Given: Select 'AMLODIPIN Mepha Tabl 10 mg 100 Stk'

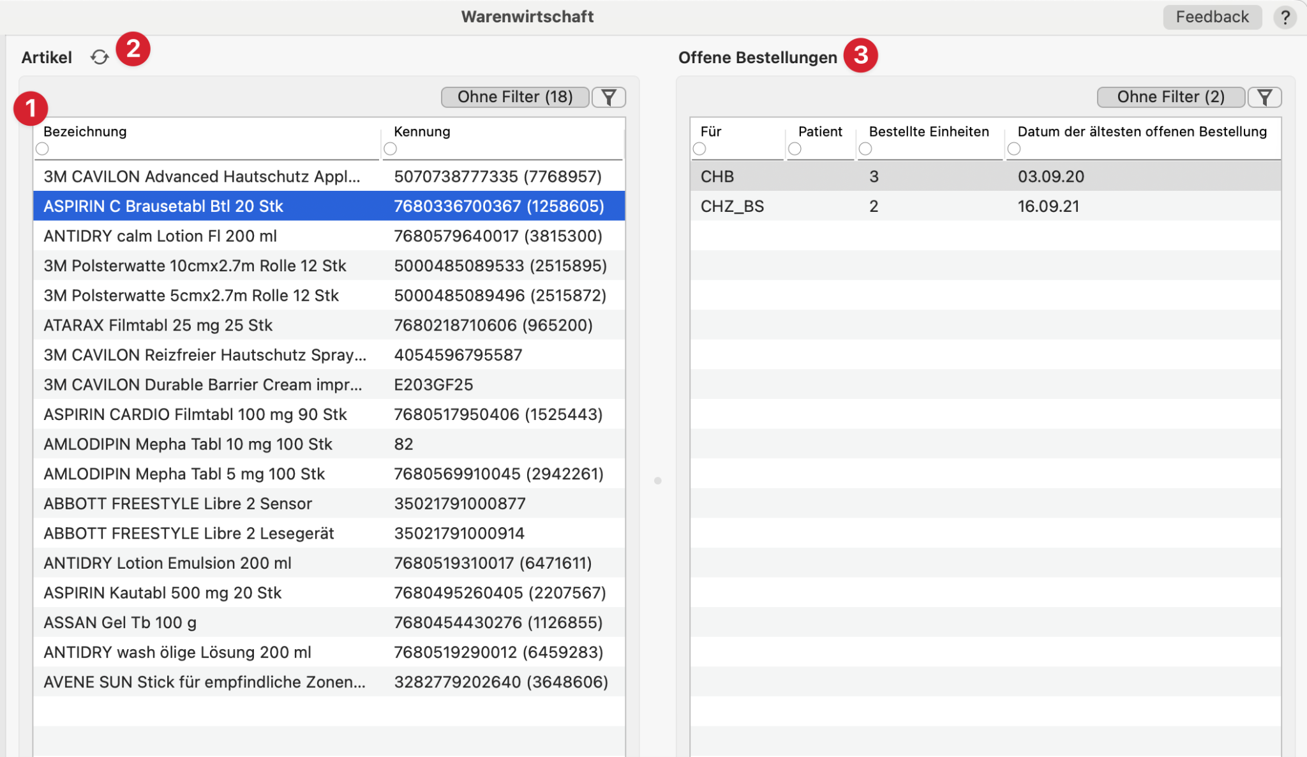Looking at the screenshot, I should pyautogui.click(x=329, y=444).
